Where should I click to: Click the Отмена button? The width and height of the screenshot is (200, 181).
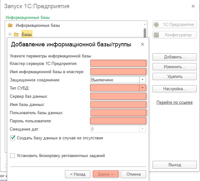[133, 174]
